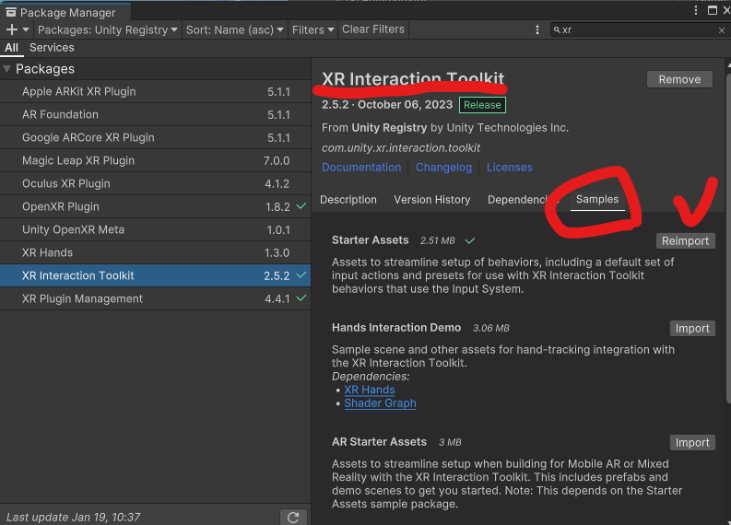Viewport: 731px width, 525px height.
Task: Open the window kebab menu at top right
Action: [x=696, y=10]
